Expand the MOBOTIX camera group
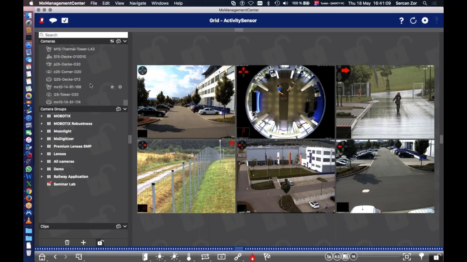Viewport: 467px width, 262px height. tap(42, 116)
